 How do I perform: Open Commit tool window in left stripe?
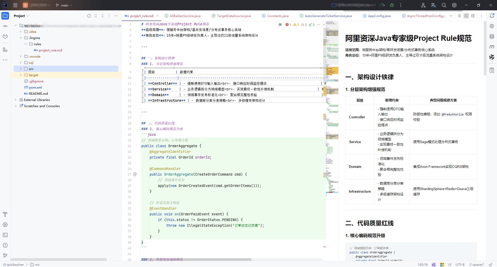click(5, 26)
